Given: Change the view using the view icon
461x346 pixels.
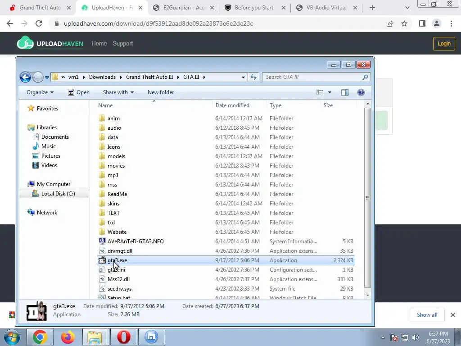Looking at the screenshot, I should 320,92.
